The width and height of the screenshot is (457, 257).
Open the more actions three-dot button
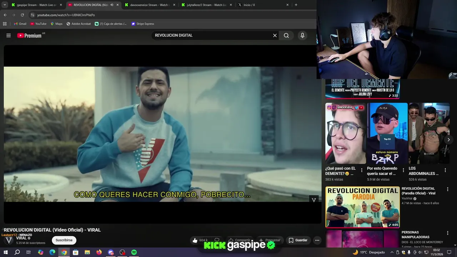pos(317,240)
